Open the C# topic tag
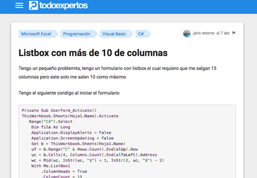Viewport: 257px width, 178px height. (143, 34)
